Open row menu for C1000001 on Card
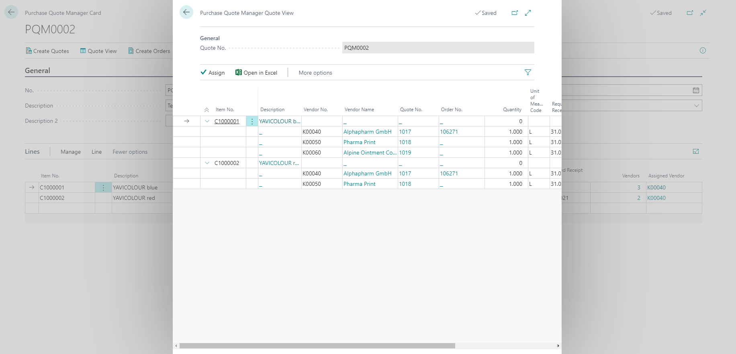 103,187
